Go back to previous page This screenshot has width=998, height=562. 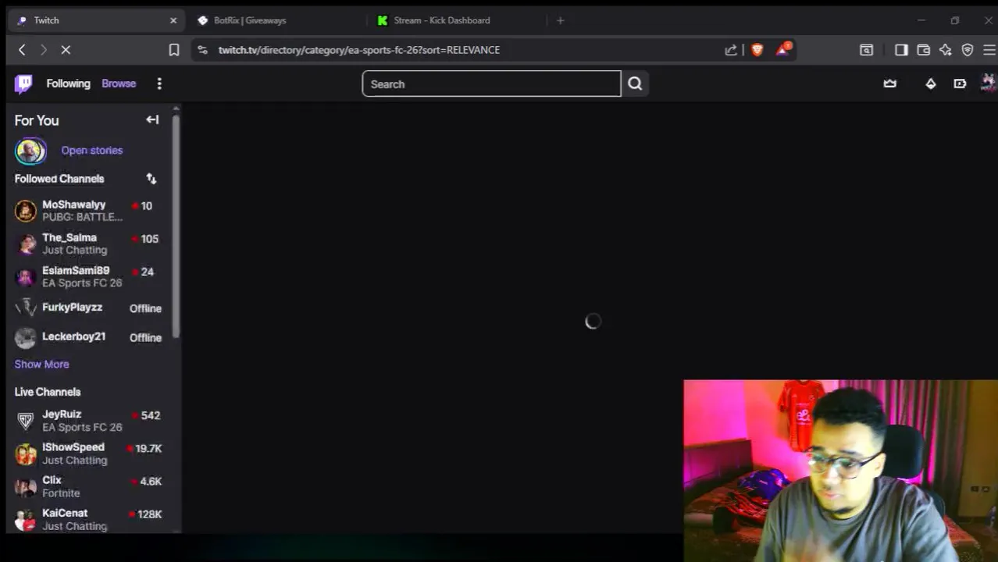tap(22, 50)
